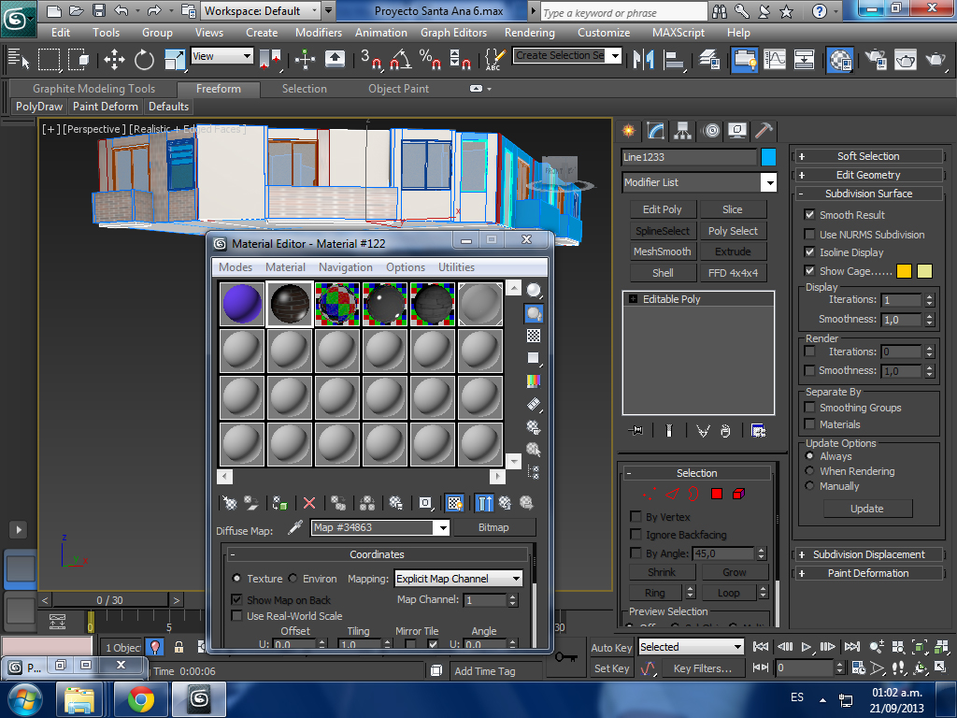Image resolution: width=957 pixels, height=718 pixels.
Task: Open Mapping Explicit Map Channel dropdown
Action: 459,578
